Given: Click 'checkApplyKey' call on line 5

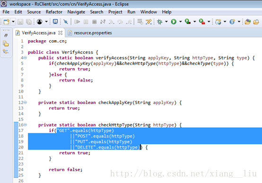Looking at the screenshot, I should (x=74, y=63).
